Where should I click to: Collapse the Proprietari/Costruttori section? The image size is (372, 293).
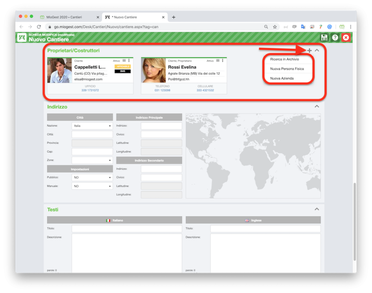point(317,50)
